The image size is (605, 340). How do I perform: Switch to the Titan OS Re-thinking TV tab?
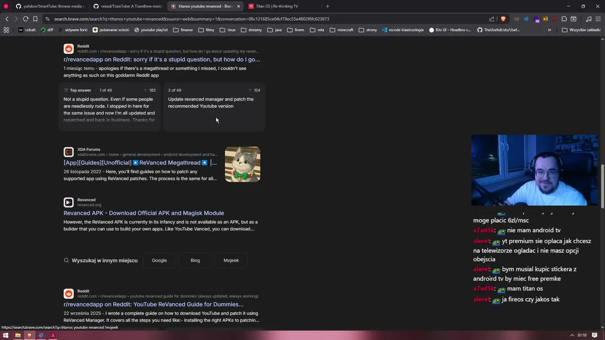282,6
